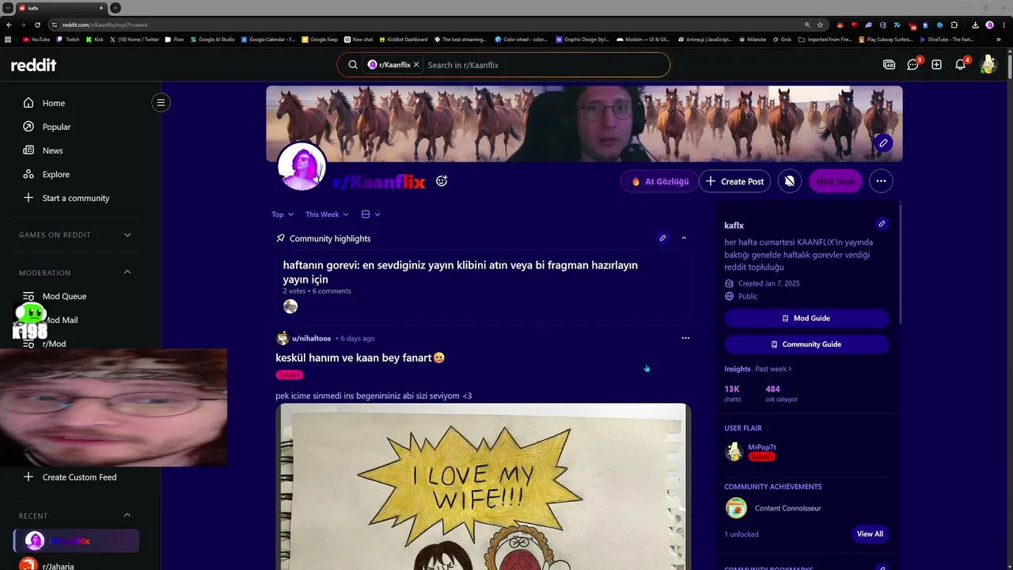Filter by the FanArt post flair
Screen dimensions: 1013x570
290,375
